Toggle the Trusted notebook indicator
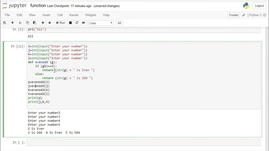 pyautogui.click(x=234, y=15)
